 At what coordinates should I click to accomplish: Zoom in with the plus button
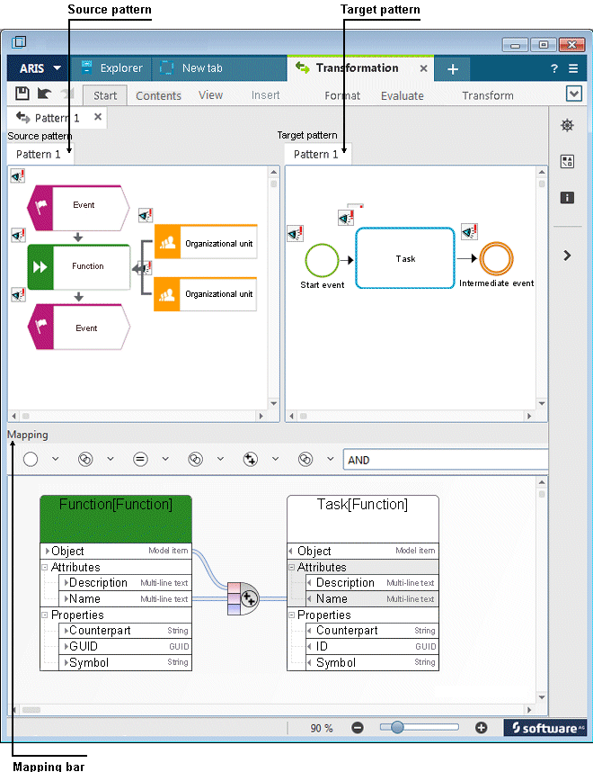coord(482,728)
